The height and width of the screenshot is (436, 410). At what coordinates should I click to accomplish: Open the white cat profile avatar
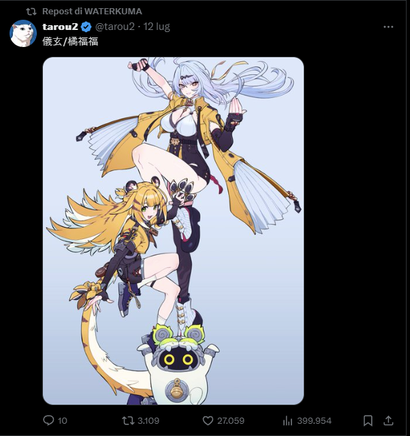[x=23, y=33]
